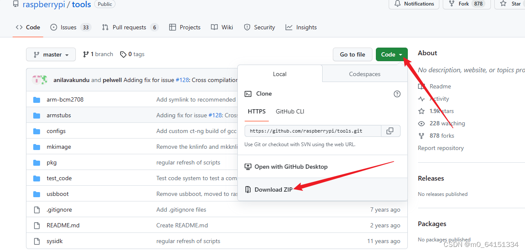Open Report repository link

(x=441, y=148)
